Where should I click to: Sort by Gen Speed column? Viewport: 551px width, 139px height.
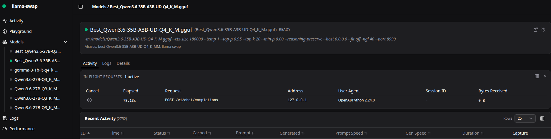point(418,133)
